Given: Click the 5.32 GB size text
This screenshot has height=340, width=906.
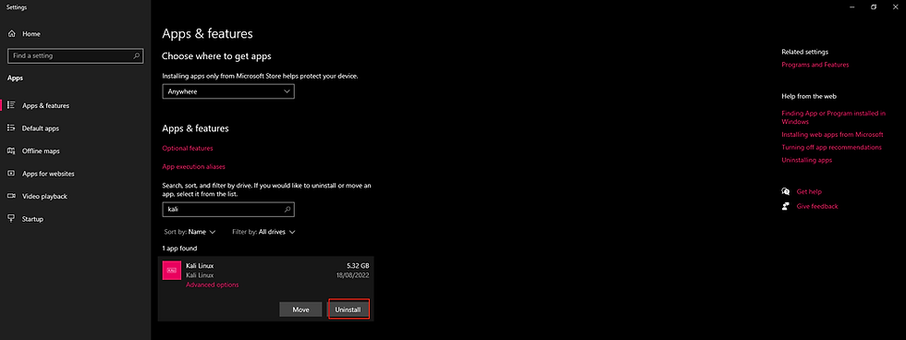Looking at the screenshot, I should coord(358,265).
